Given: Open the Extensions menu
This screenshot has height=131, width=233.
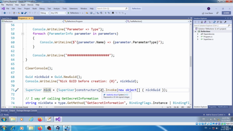Looking at the screenshot, I should tap(74, 9).
